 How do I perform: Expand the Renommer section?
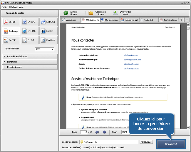pyautogui.click(x=30, y=62)
